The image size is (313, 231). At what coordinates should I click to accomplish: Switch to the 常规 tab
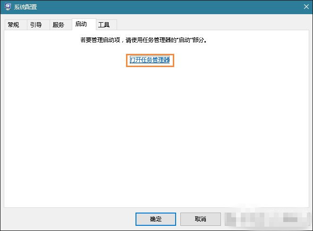(x=14, y=25)
